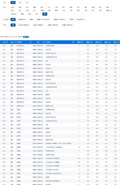Sort the 科类 column via arrow icon
The height and width of the screenshot is (185, 120).
coord(43,42)
